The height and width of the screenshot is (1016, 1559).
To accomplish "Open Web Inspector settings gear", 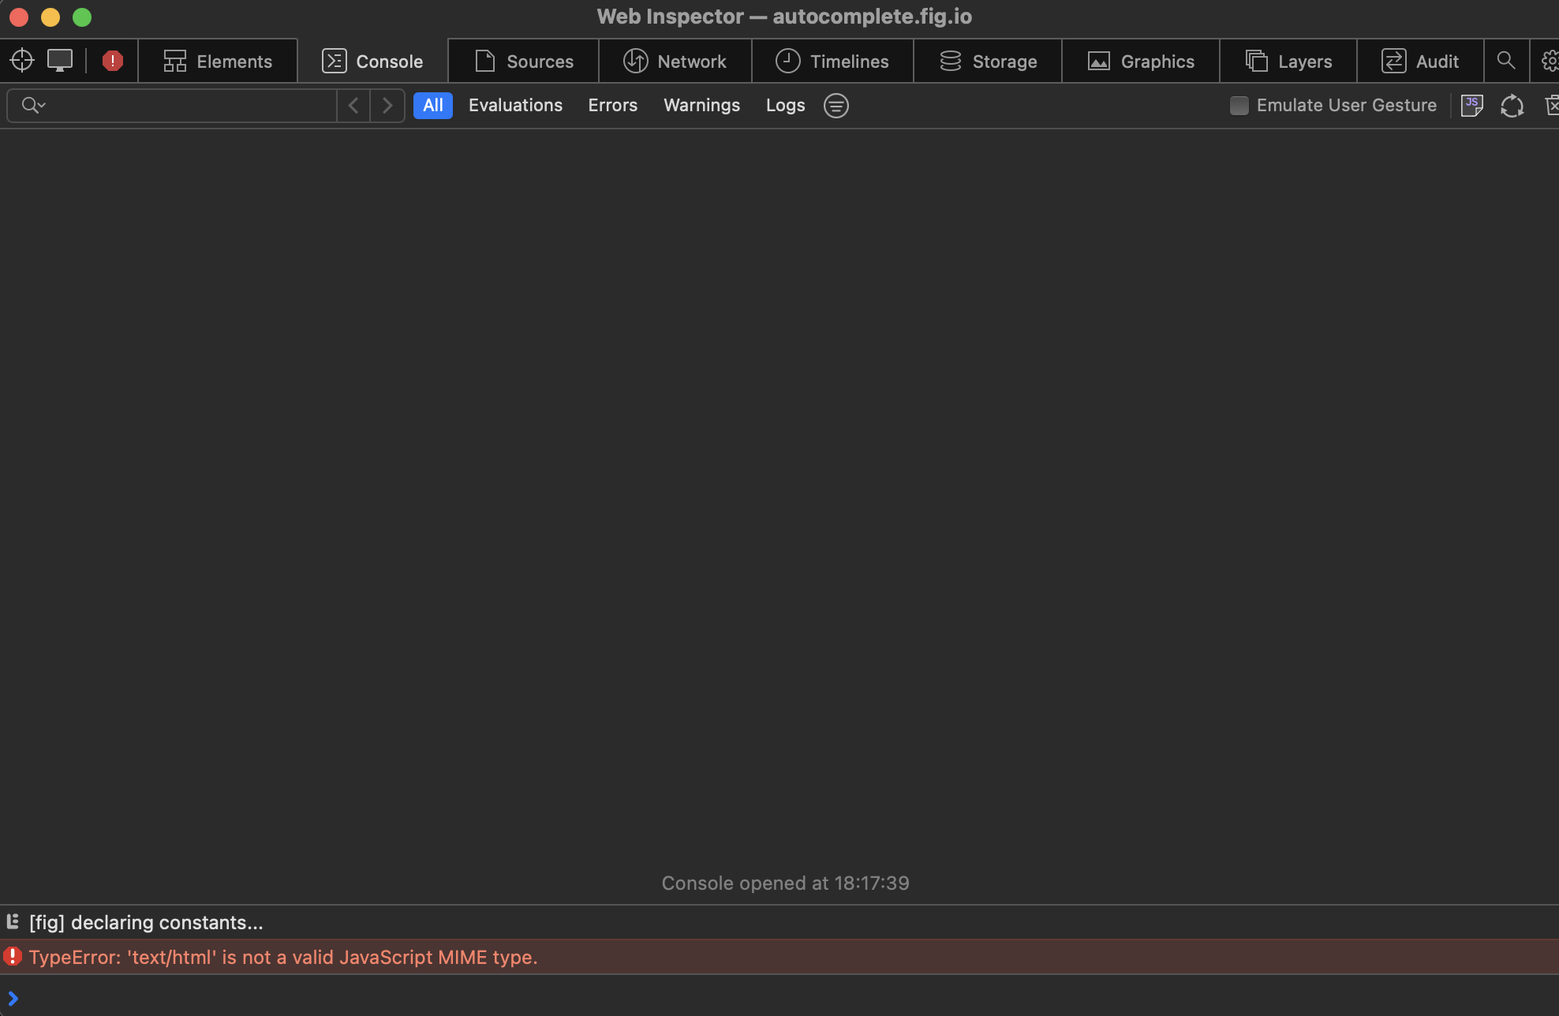I will tap(1550, 61).
